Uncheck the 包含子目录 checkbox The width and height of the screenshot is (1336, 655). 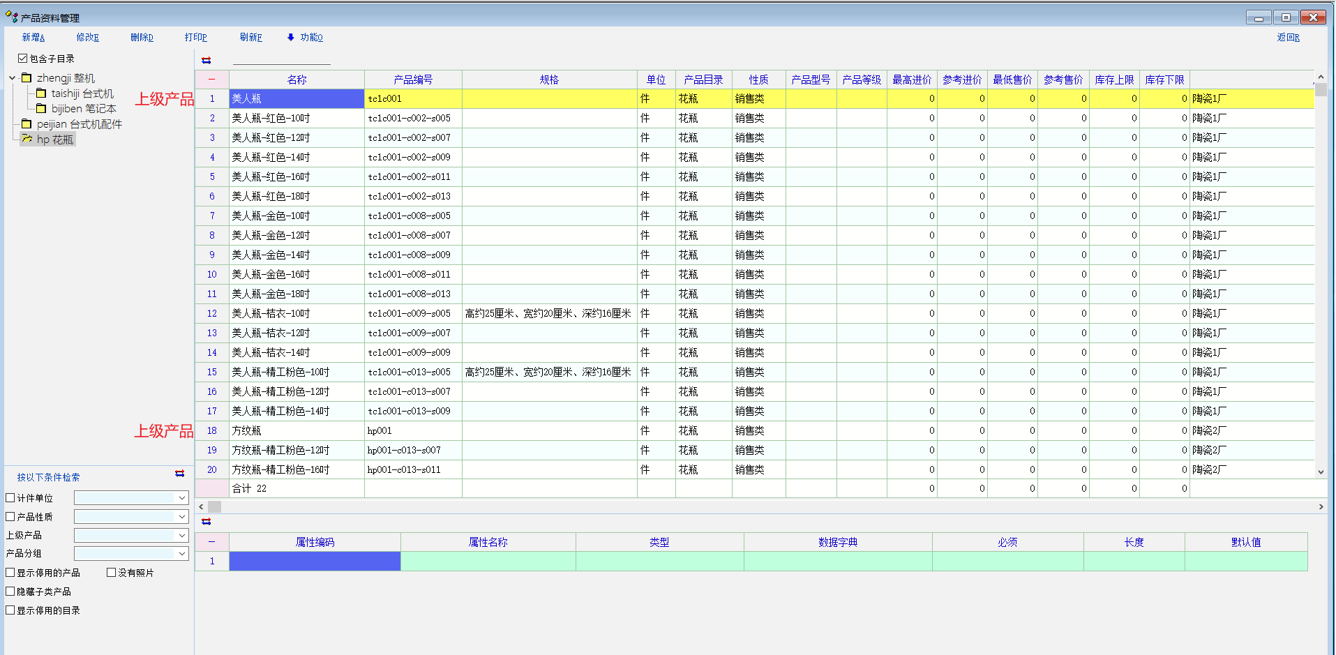click(x=22, y=59)
